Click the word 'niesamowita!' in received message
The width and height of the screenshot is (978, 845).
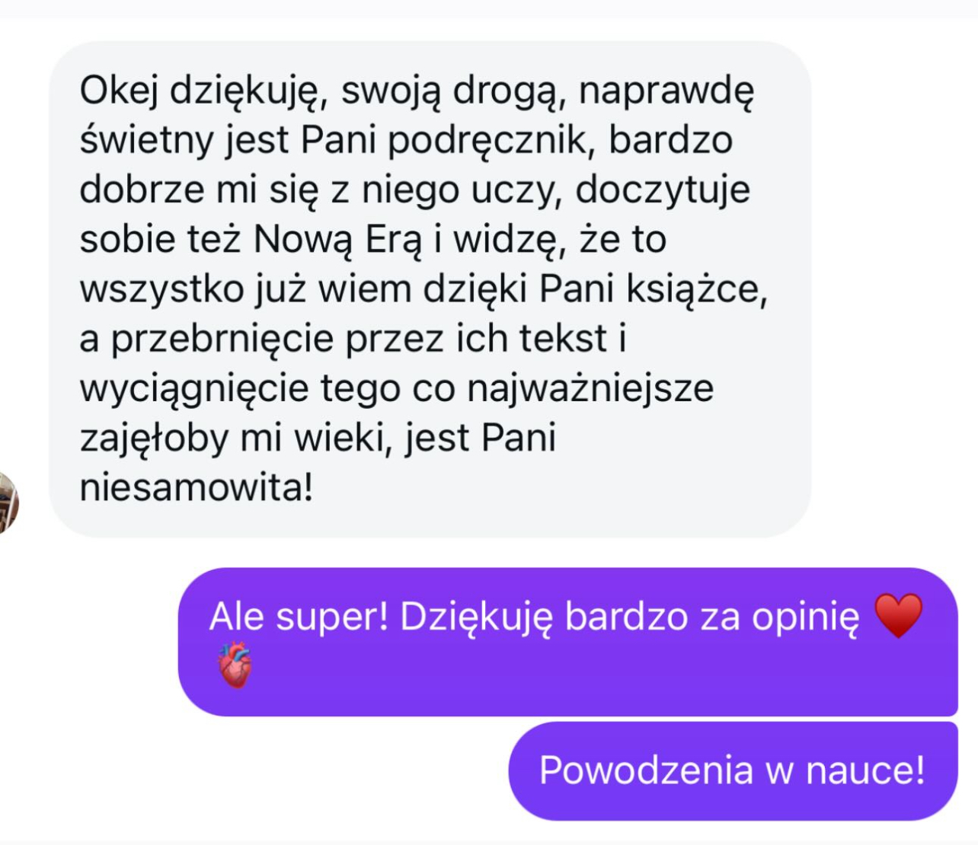(197, 487)
